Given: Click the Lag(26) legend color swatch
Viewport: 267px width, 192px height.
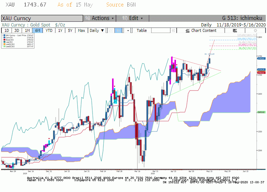Looking at the screenshot, I should 5,42.
